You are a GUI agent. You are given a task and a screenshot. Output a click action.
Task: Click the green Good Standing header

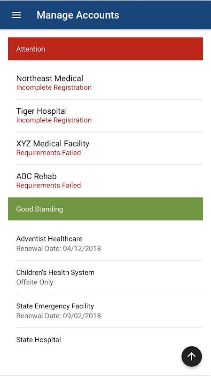[x=105, y=209]
